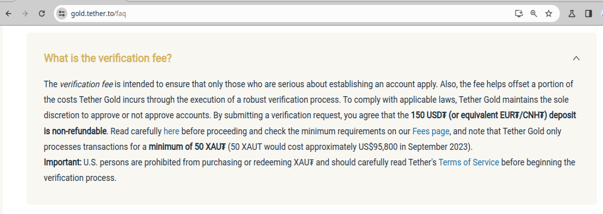This screenshot has height=214, width=603.
Task: Click the bold 'Important:' notice label
Action: pyautogui.click(x=63, y=162)
